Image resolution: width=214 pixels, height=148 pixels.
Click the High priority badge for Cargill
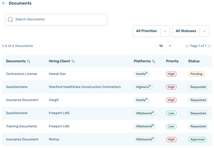click(171, 100)
